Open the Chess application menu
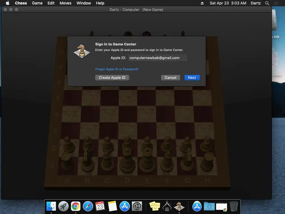Image resolution: width=285 pixels, height=214 pixels. pyautogui.click(x=21, y=3)
